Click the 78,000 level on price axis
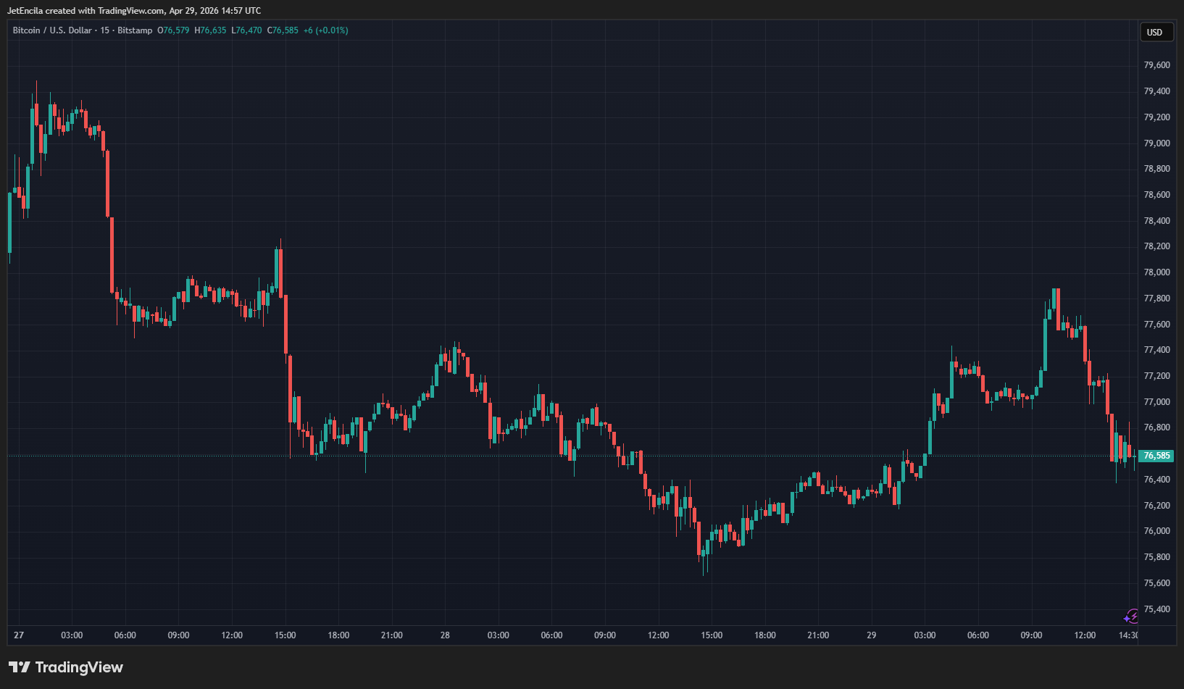1184x689 pixels. pos(1156,272)
